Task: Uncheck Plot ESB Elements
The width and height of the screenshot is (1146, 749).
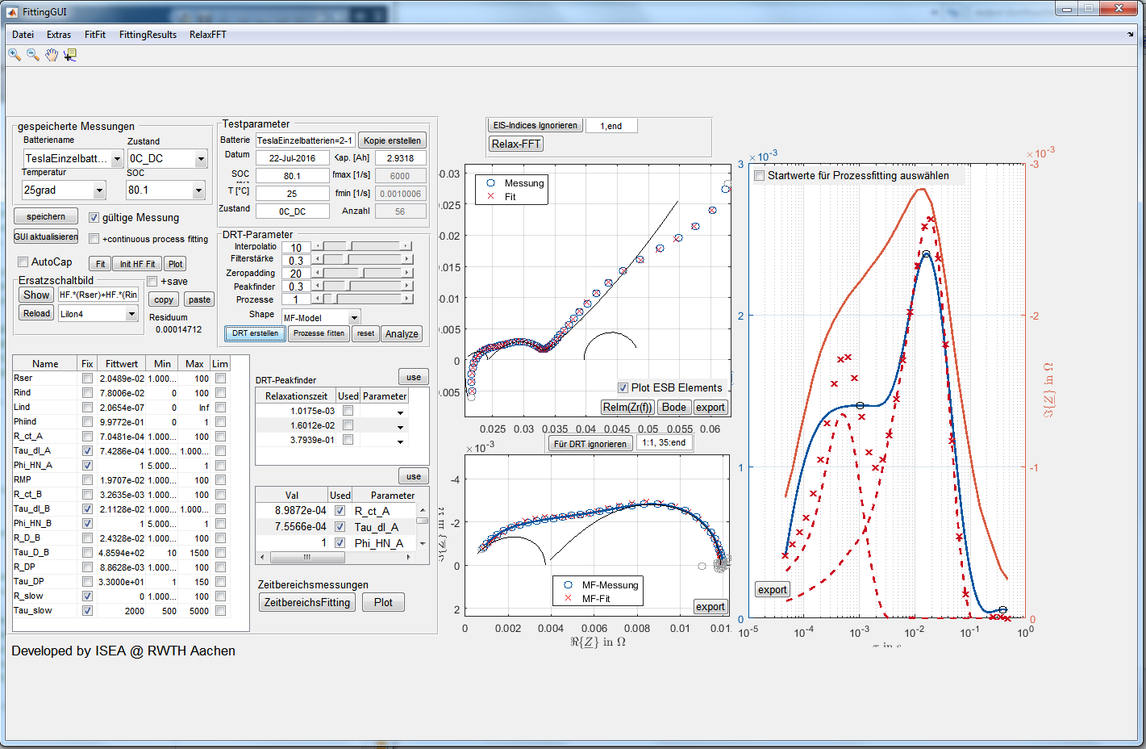Action: click(x=623, y=387)
